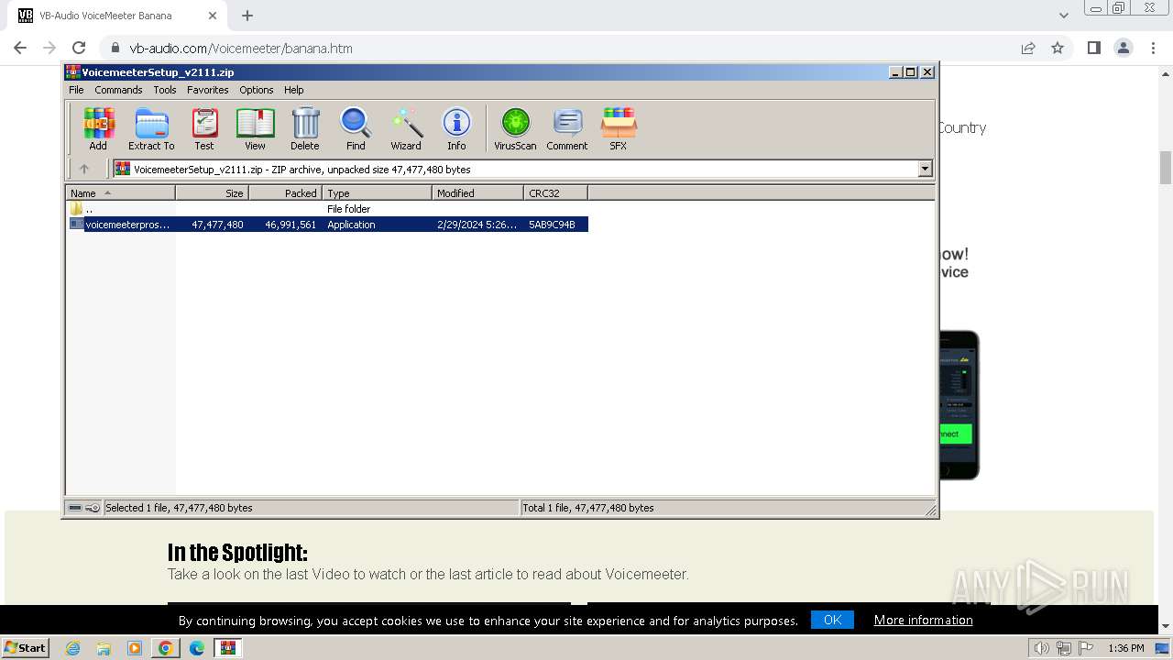Image resolution: width=1173 pixels, height=660 pixels.
Task: Click the Add toolbar icon in WinRAR
Action: pyautogui.click(x=98, y=128)
